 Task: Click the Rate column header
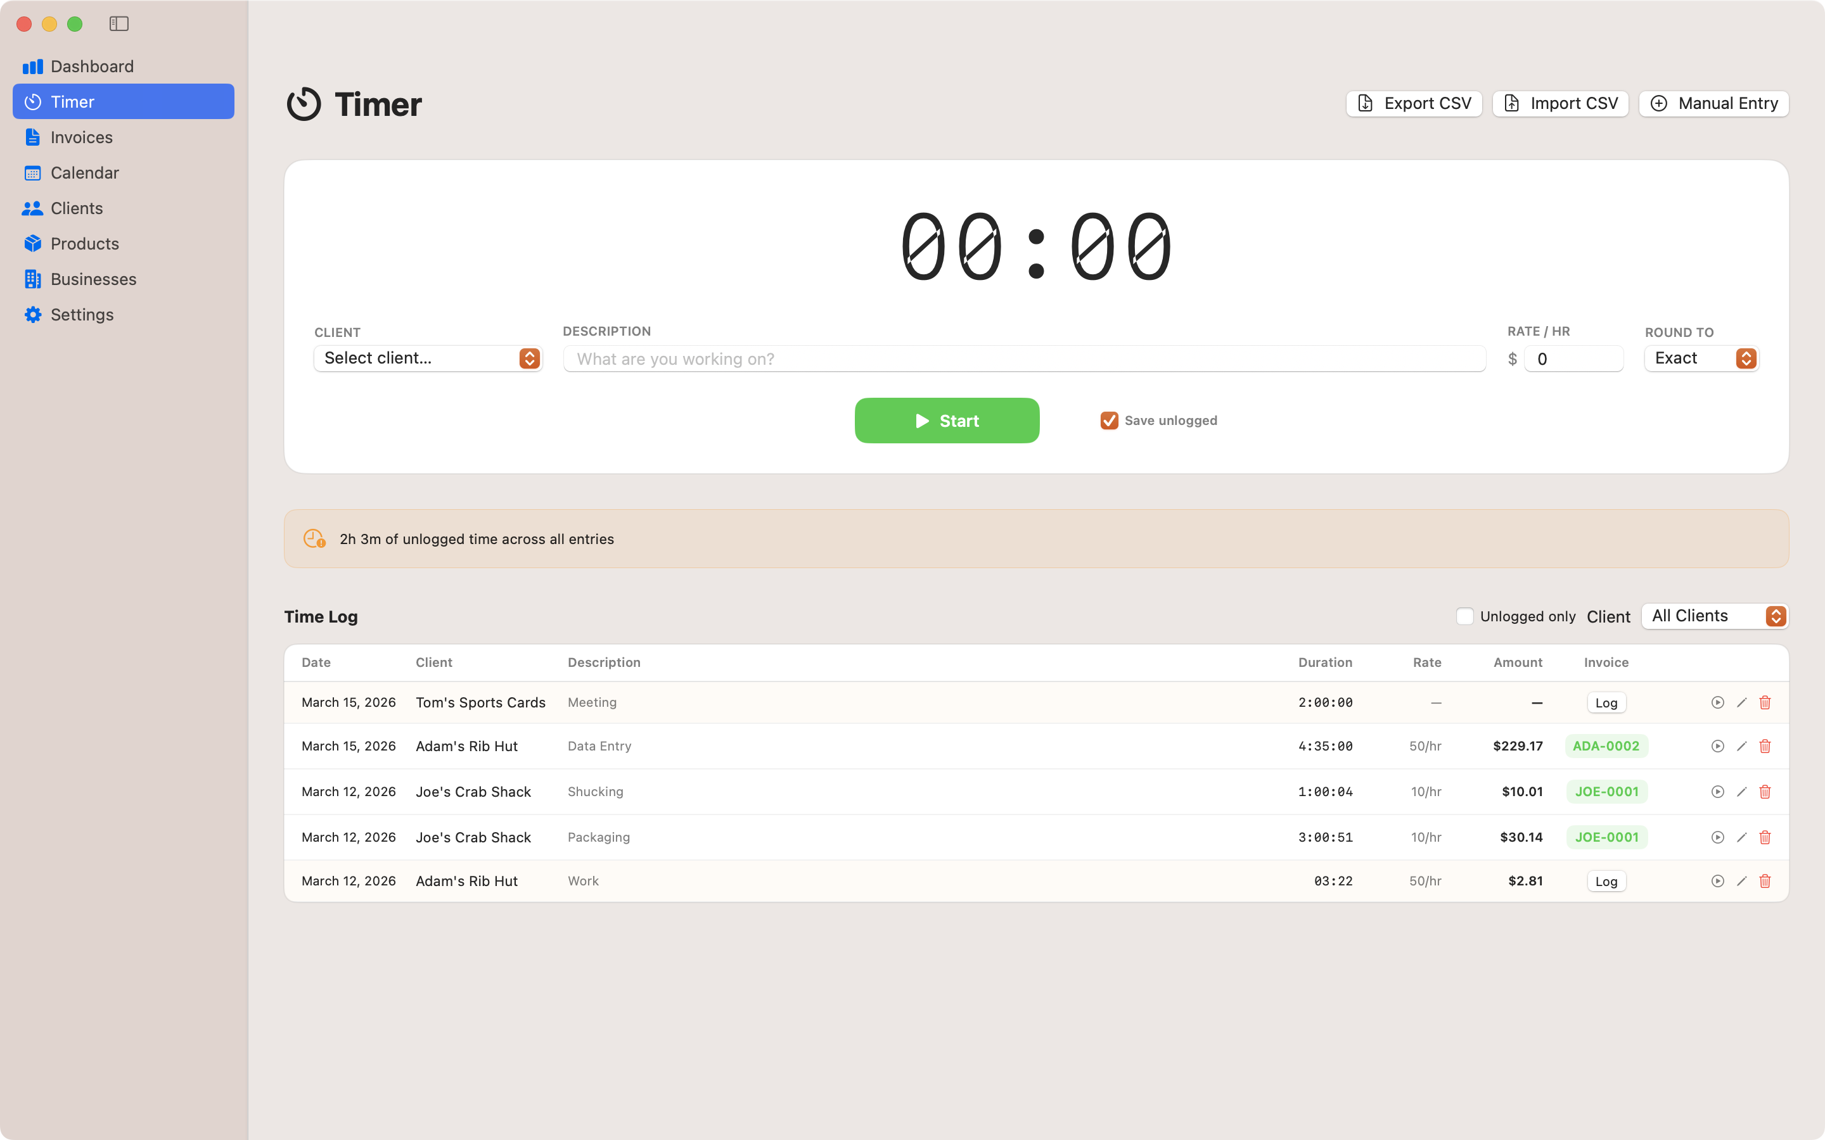pos(1427,662)
